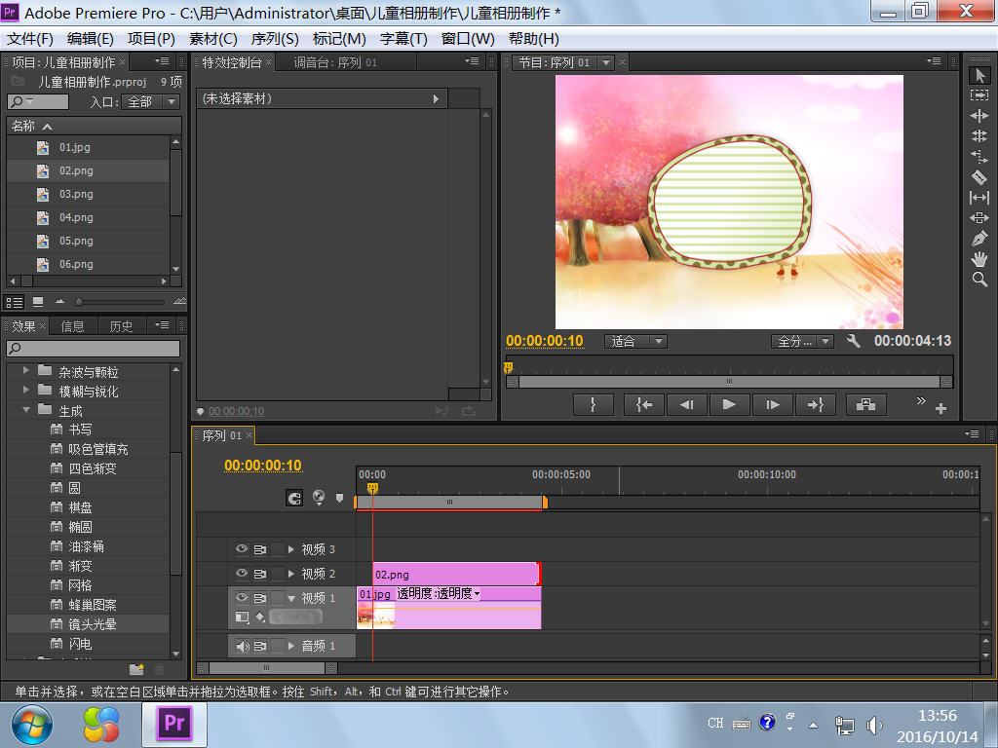Click the timeline zoom scroll bar
This screenshot has height=748, width=998.
(x=267, y=668)
